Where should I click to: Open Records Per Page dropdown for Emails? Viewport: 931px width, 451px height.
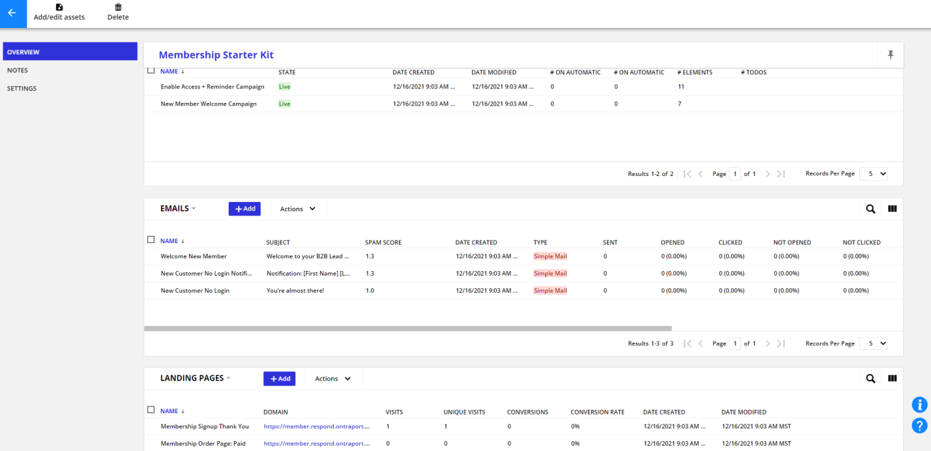click(873, 343)
